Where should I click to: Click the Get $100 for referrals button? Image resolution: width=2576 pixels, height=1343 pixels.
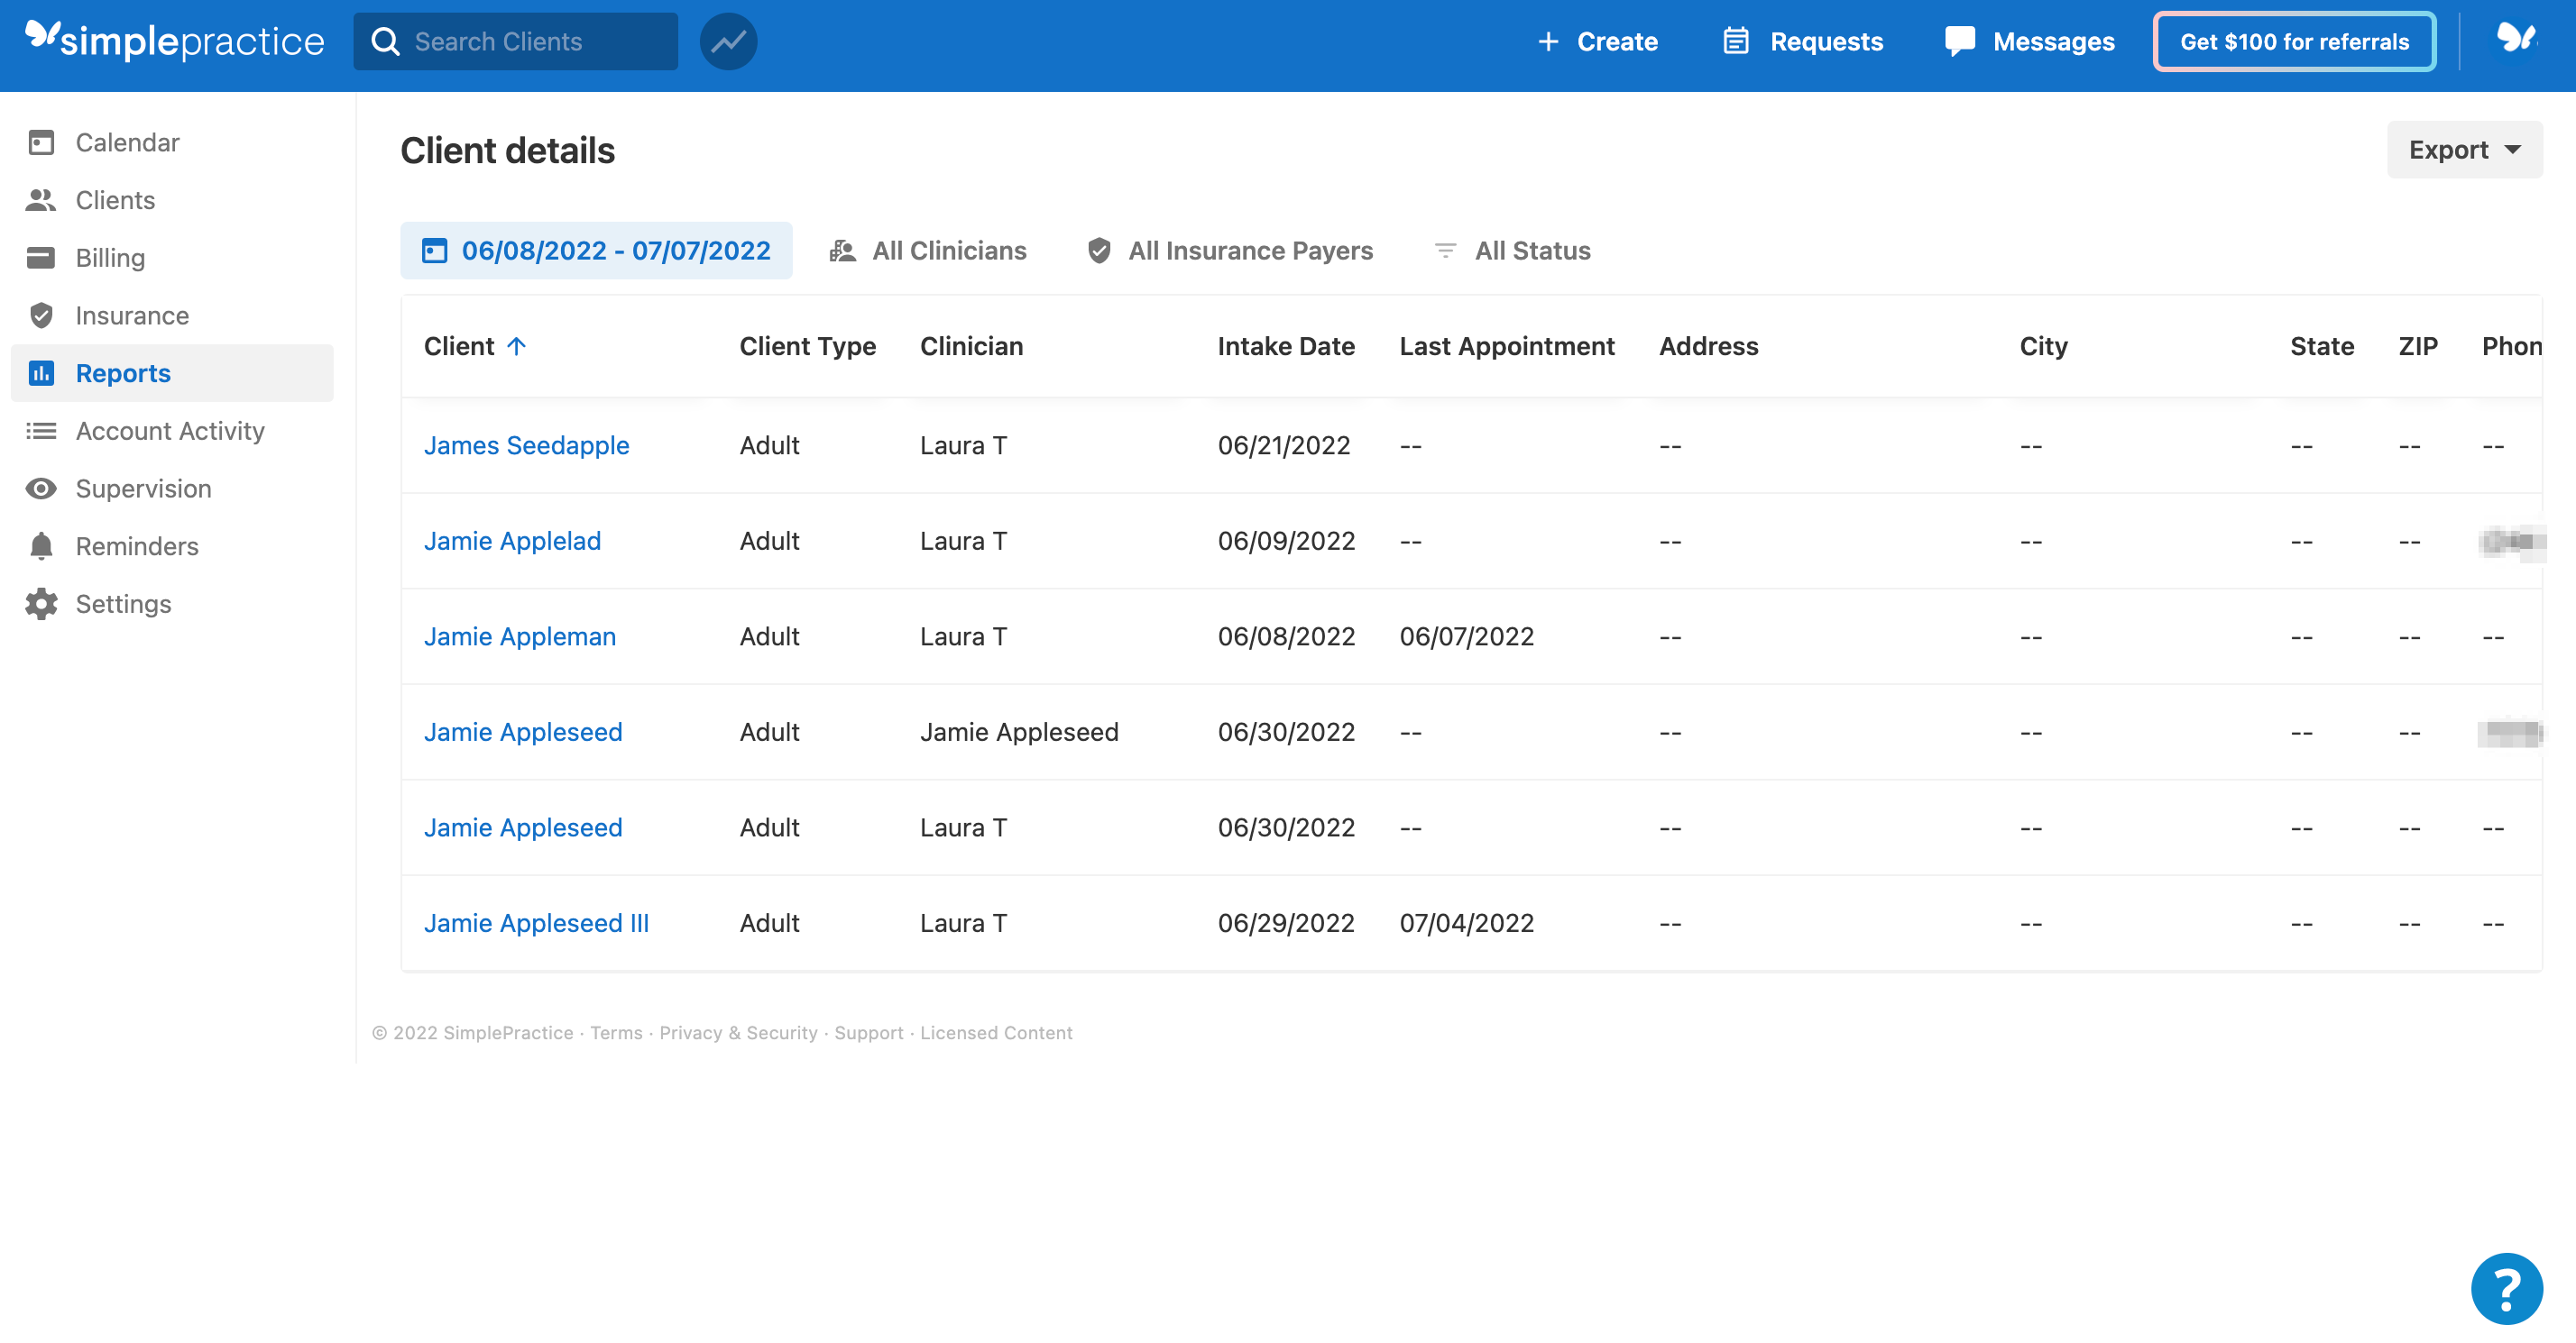(x=2294, y=41)
